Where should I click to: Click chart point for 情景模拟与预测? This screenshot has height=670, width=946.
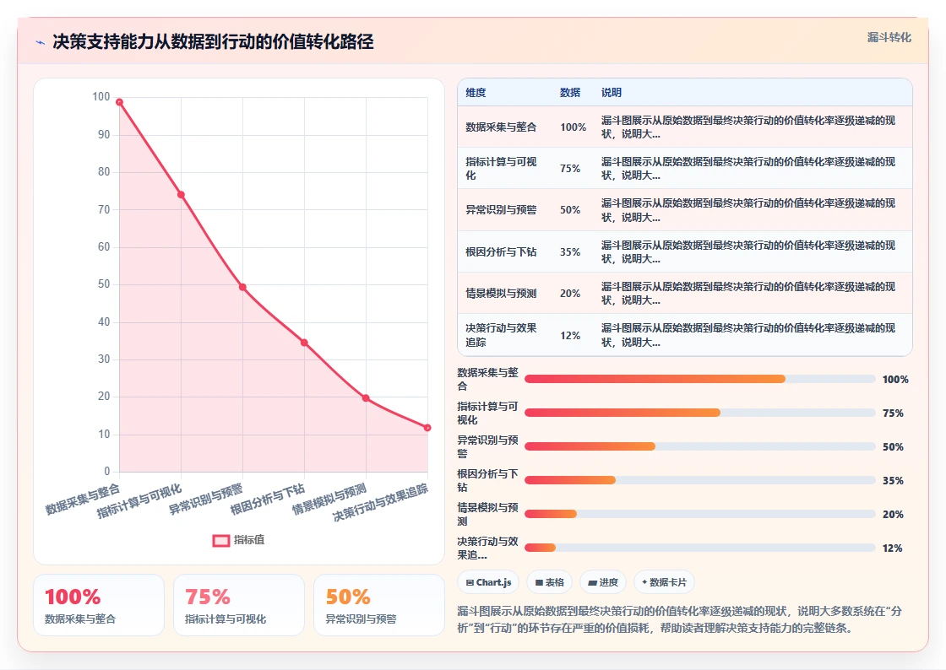coord(366,398)
